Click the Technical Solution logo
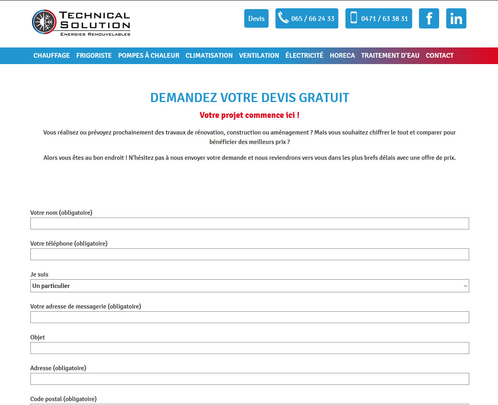Viewport: 498px width, 405px height. click(81, 23)
